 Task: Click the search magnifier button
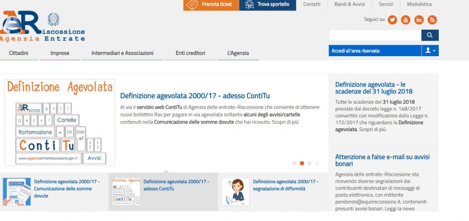(x=430, y=35)
